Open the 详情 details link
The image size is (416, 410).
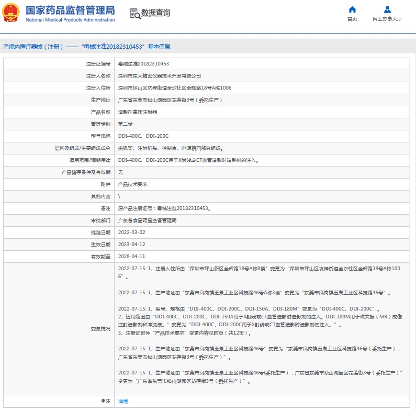click(123, 401)
